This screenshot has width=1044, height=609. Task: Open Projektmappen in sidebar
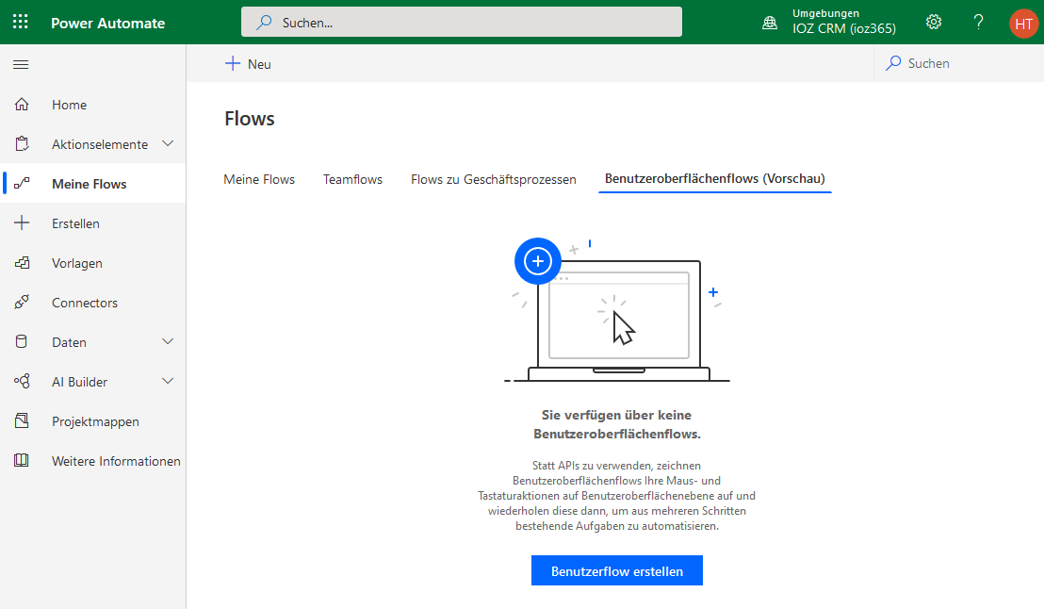pyautogui.click(x=93, y=421)
